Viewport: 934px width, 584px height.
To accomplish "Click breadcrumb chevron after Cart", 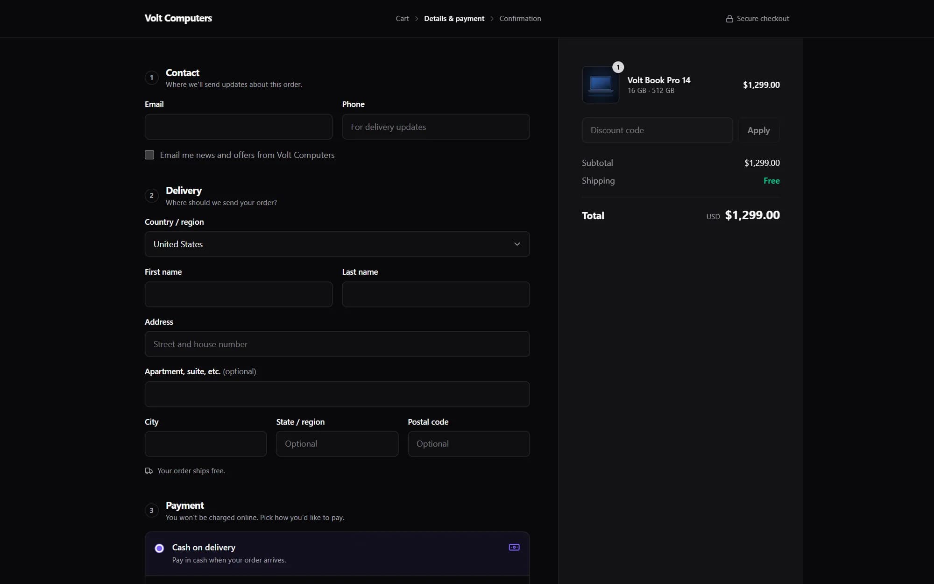I will click(417, 19).
